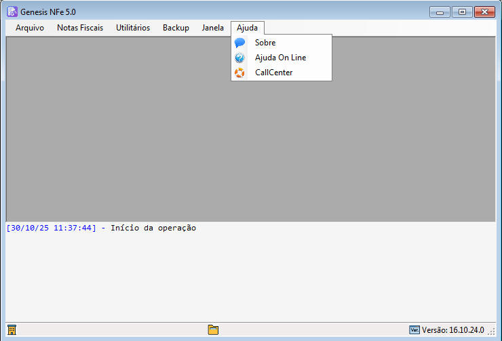Open the Notas Fiscais menu
Image resolution: width=502 pixels, height=341 pixels.
80,28
